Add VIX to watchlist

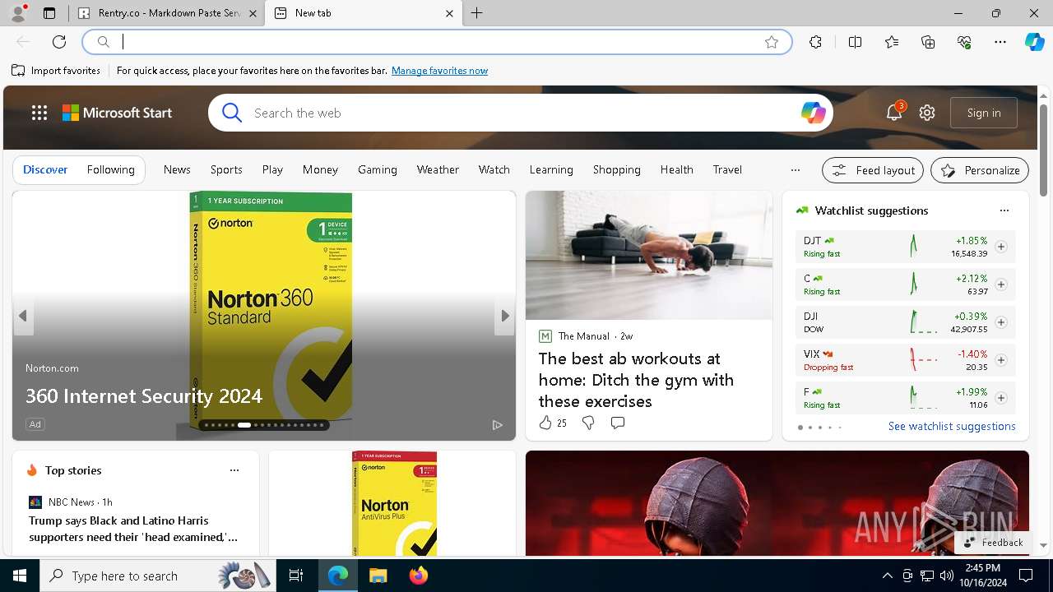1001,360
